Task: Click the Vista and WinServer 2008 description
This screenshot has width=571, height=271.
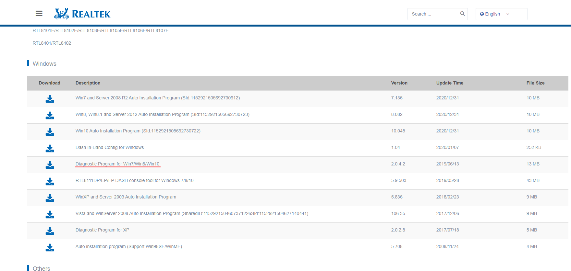Action: click(x=192, y=213)
